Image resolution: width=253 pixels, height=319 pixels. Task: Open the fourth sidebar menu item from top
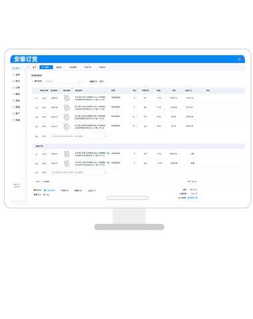[16, 88]
